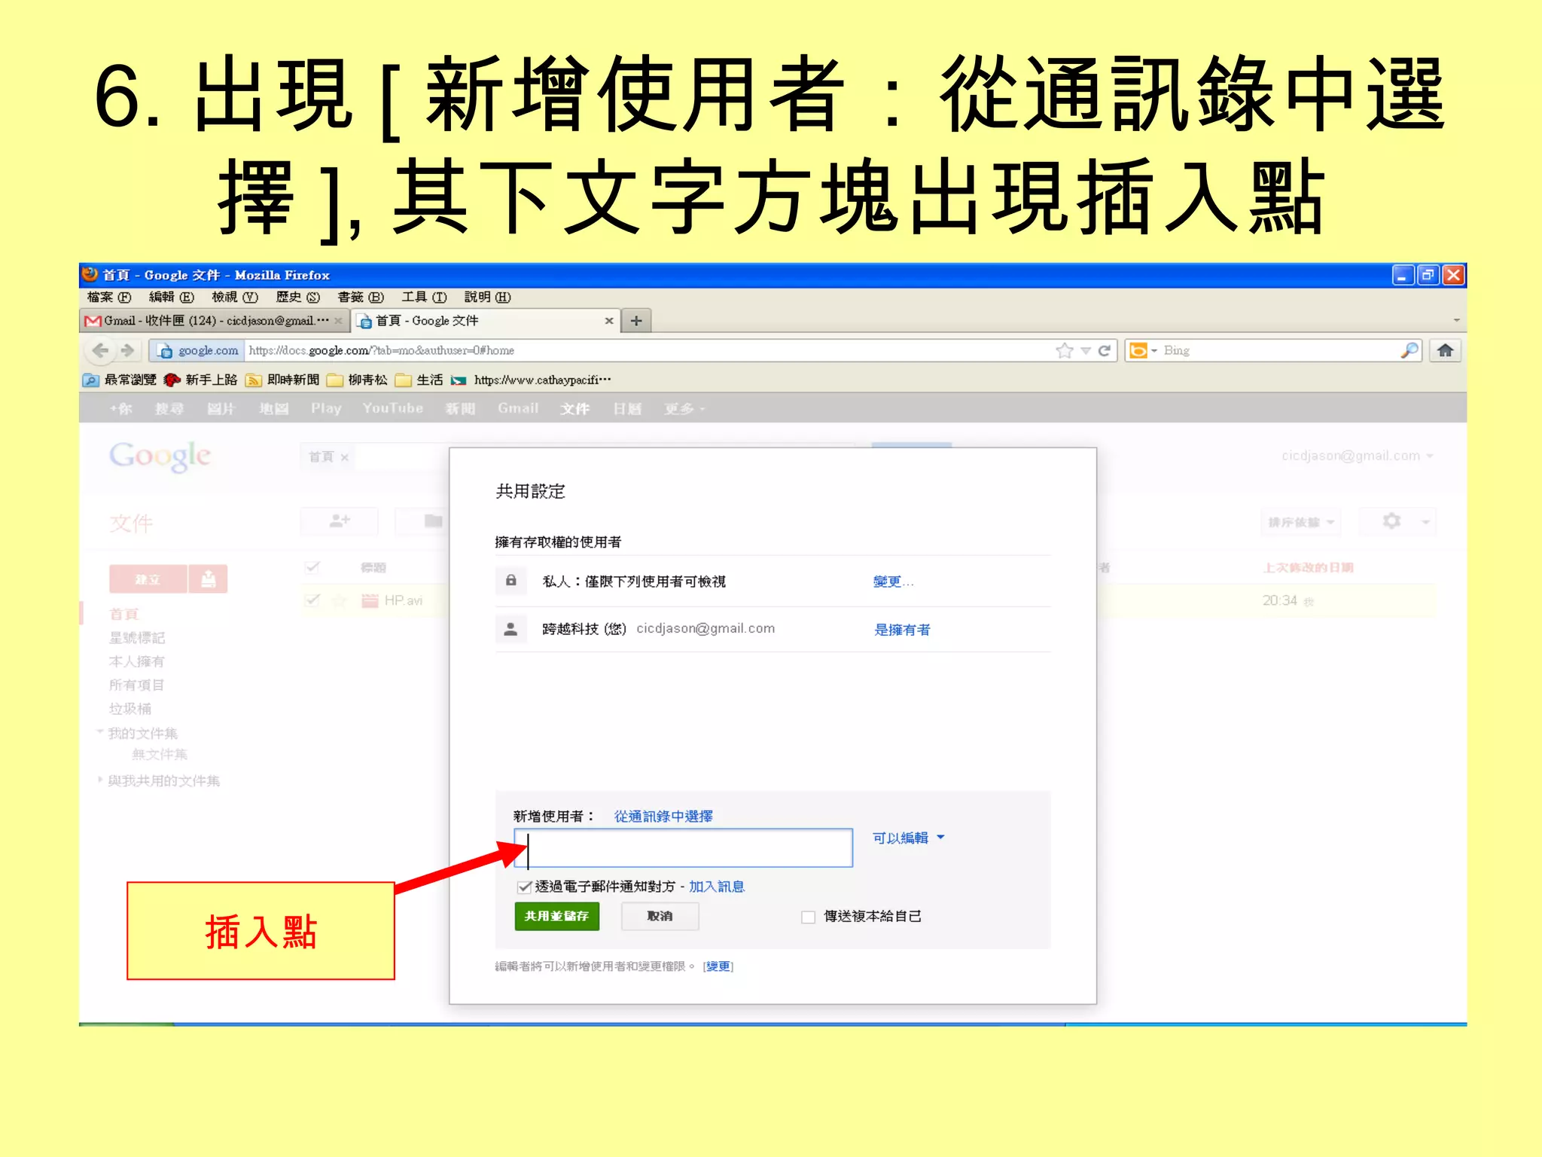Collapse the 我的文件集 tree node
This screenshot has width=1542, height=1157.
tap(99, 732)
